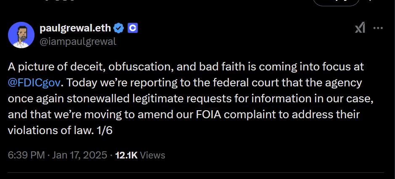Open the 12.1K Views count
This screenshot has height=179, width=395.
140,155
